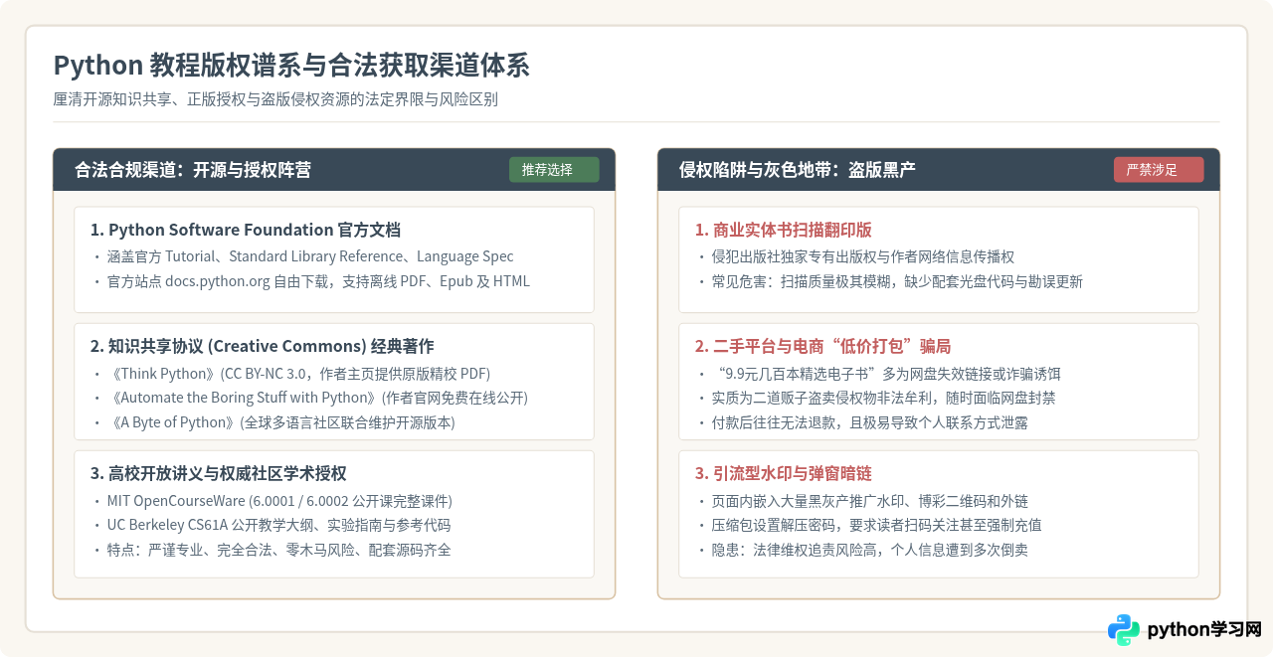
Task: Open card 3. 高校开放讲义与权威社区学术授权
Action: click(334, 514)
